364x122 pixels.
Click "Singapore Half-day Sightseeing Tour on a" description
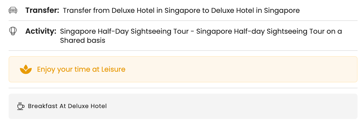click(269, 31)
